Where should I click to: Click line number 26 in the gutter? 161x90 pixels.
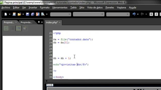point(51,49)
